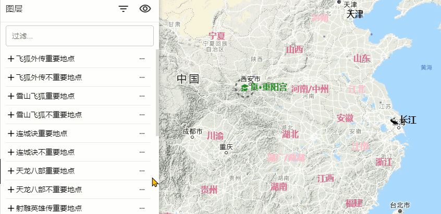Select the 雪山飞狐不重要地点 layer item
Viewport: 441px width, 214px height.
point(49,115)
